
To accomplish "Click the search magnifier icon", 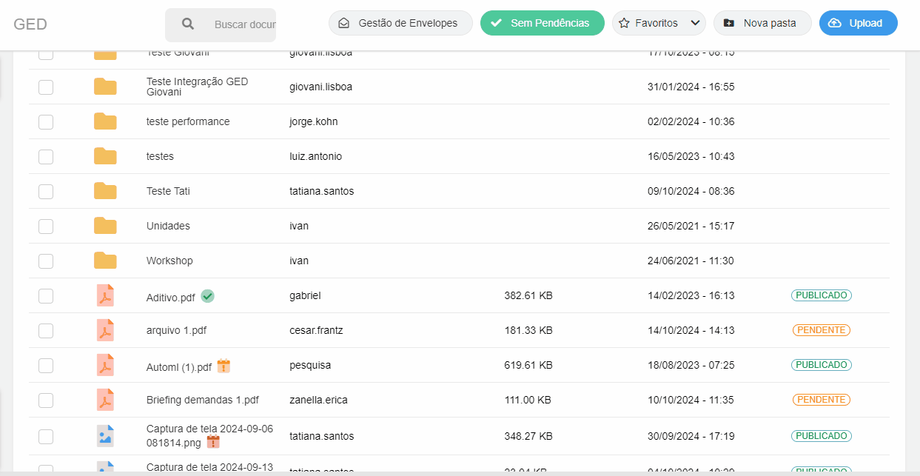I will (x=188, y=24).
